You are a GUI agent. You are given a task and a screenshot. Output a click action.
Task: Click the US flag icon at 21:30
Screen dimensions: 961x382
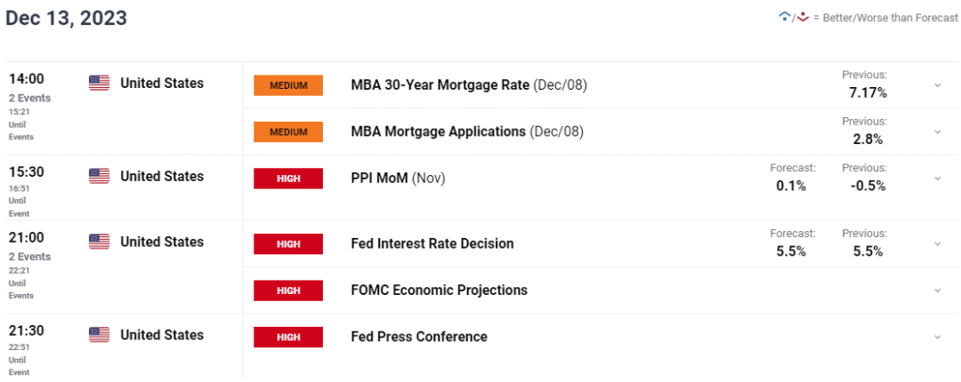(x=99, y=335)
